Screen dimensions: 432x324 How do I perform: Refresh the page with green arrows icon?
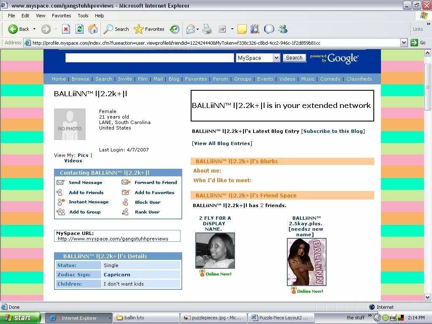[80, 29]
